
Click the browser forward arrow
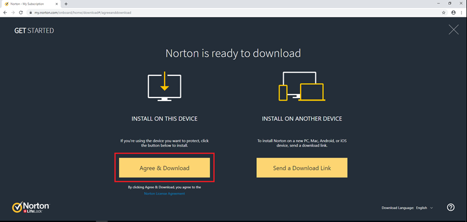pyautogui.click(x=13, y=12)
